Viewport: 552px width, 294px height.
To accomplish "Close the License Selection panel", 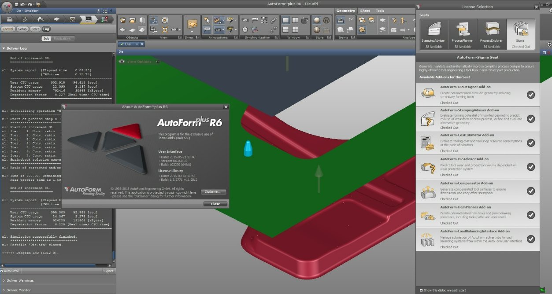I will [x=536, y=7].
